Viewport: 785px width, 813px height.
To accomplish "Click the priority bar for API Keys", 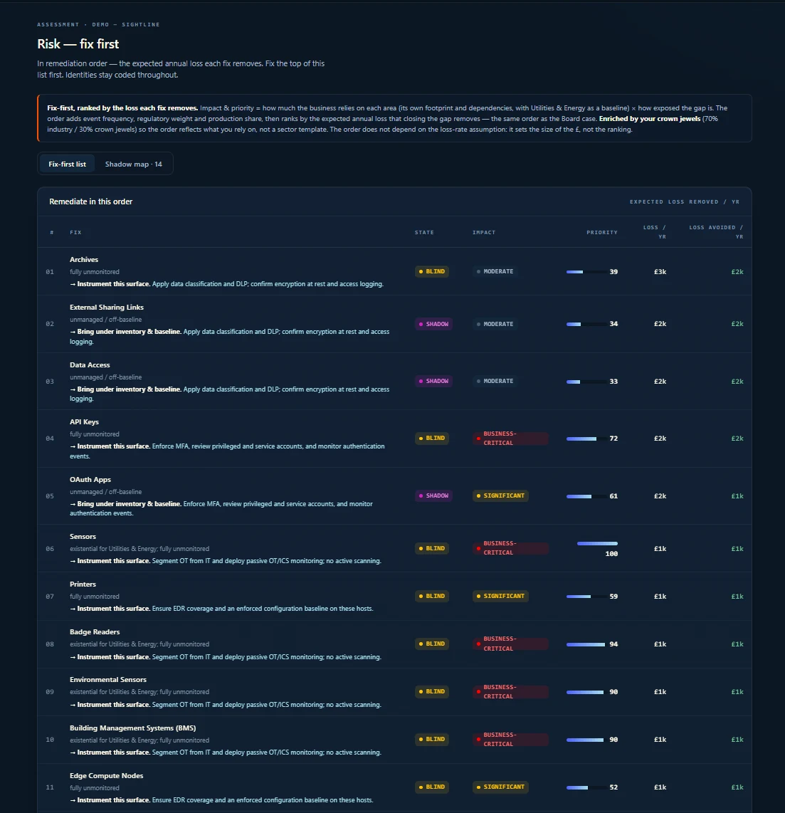I will [x=587, y=439].
